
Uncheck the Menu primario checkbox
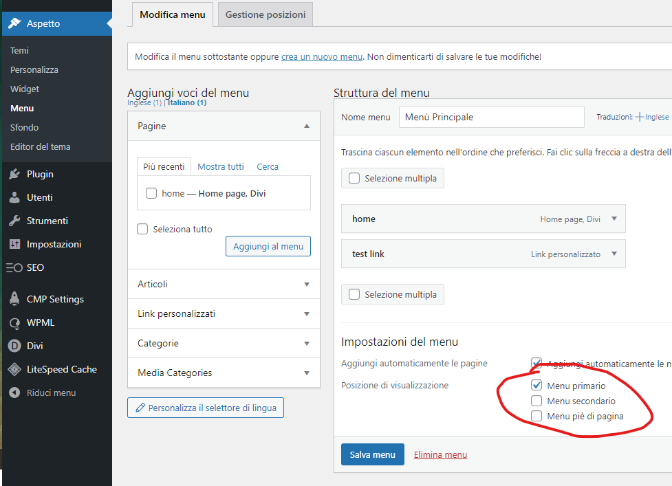[536, 386]
